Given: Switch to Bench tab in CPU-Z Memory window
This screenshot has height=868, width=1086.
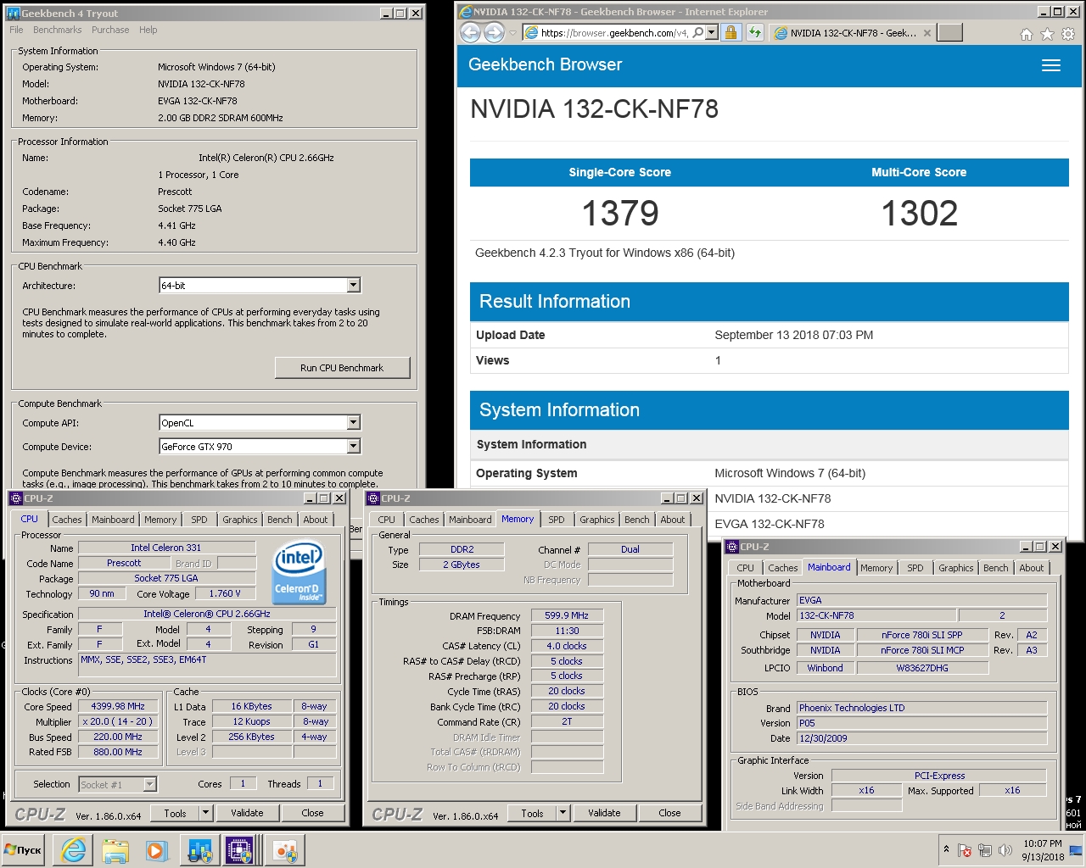Looking at the screenshot, I should [x=637, y=520].
